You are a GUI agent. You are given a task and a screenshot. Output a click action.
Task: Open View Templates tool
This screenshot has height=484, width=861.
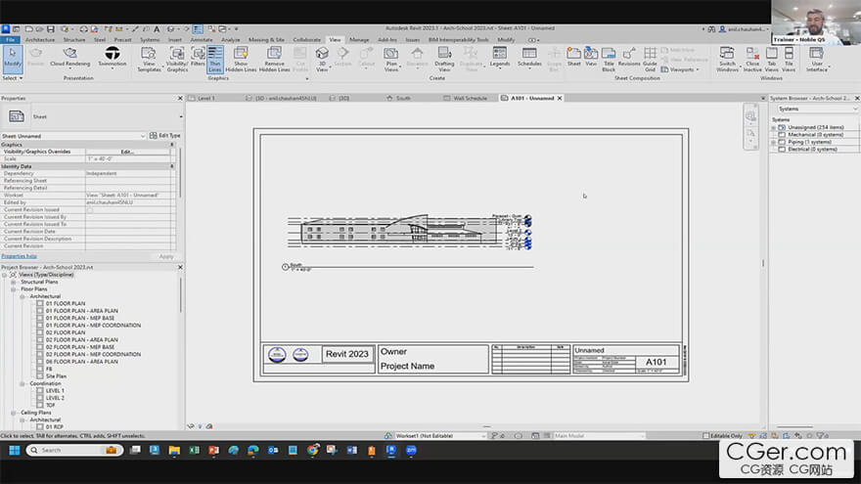(149, 60)
